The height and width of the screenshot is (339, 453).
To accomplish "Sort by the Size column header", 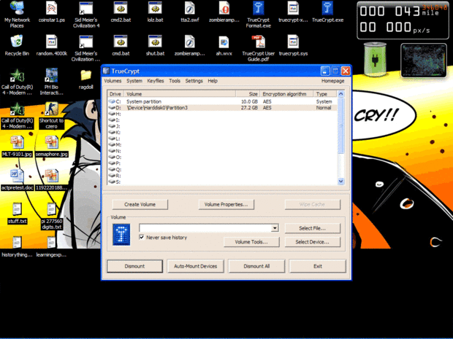I will 248,94.
